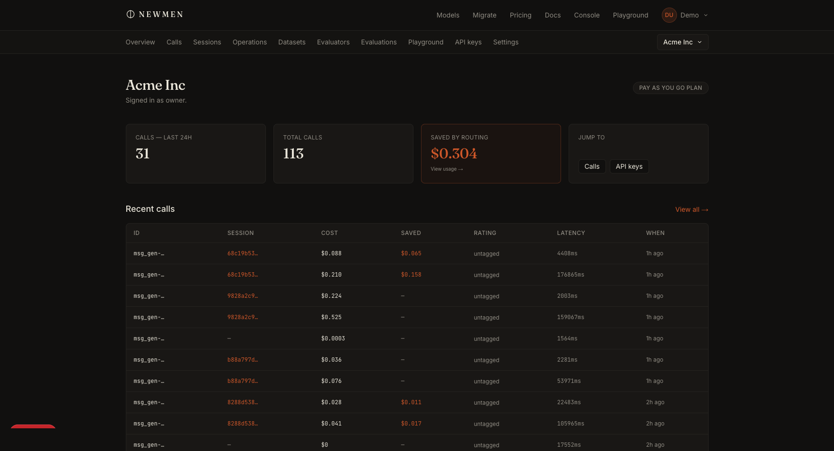
Task: Click the msg_gen call ID with 176865ms latency
Action: (149, 275)
